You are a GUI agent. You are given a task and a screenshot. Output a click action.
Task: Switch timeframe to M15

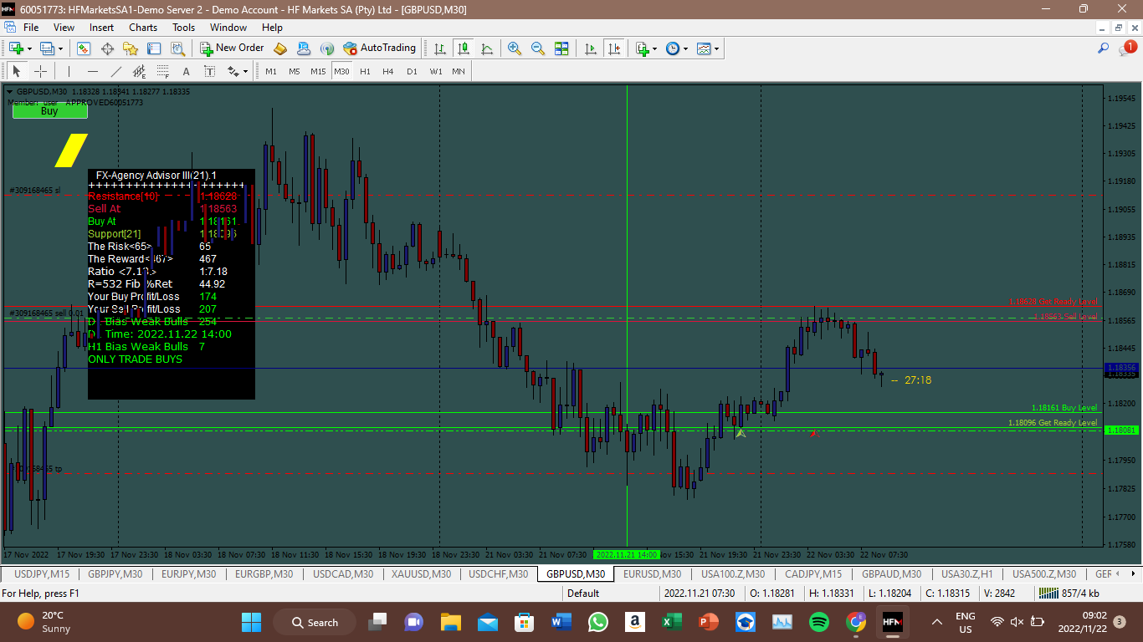pyautogui.click(x=318, y=71)
